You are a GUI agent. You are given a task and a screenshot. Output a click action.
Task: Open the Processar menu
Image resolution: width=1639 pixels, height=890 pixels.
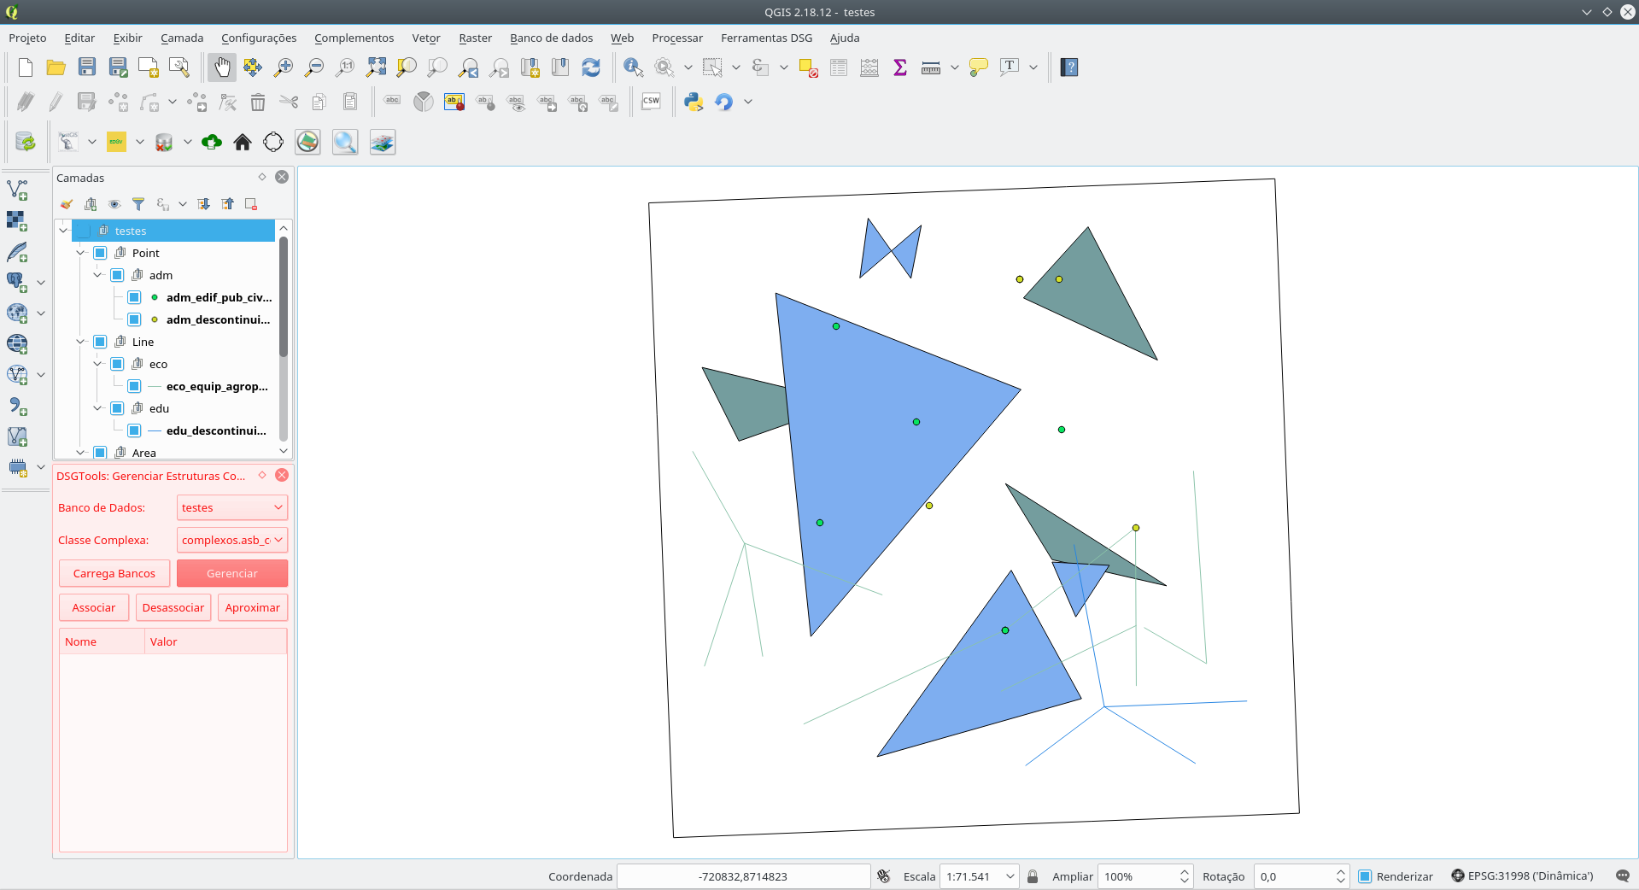pyautogui.click(x=677, y=38)
